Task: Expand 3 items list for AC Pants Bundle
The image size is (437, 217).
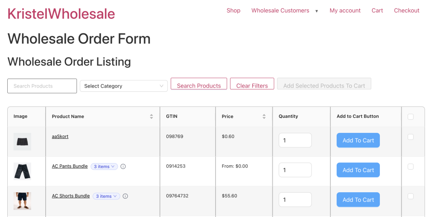Action: [104, 167]
